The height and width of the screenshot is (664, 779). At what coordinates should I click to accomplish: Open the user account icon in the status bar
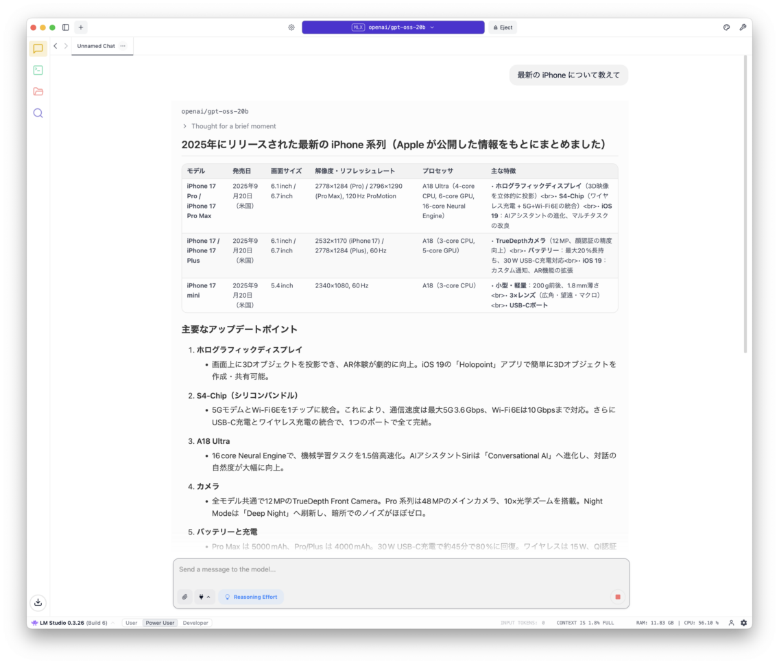pyautogui.click(x=731, y=623)
